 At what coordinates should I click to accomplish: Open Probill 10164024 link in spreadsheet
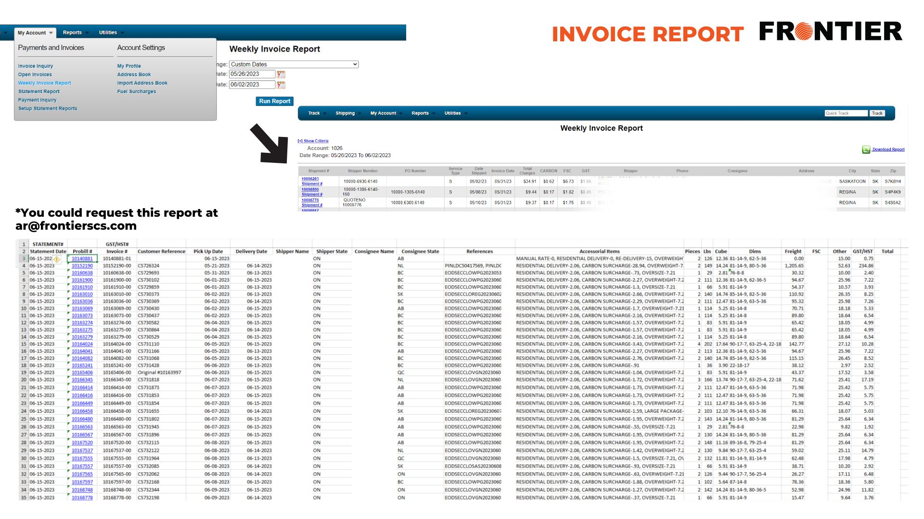pyautogui.click(x=82, y=344)
